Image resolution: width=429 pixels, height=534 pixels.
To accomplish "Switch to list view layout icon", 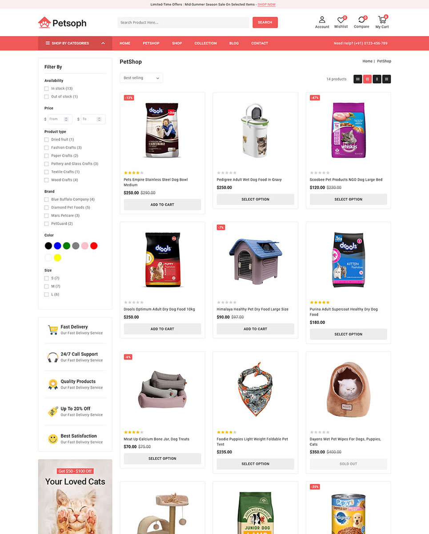I will click(387, 79).
